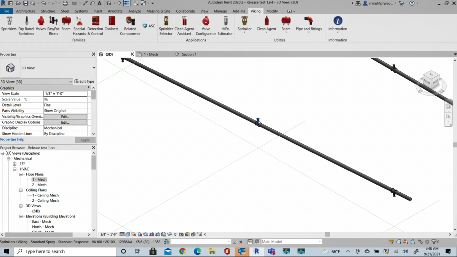457x257 pixels.
Task: Click the 1/8" = 1'-0" view scale control
Action: pos(108,234)
